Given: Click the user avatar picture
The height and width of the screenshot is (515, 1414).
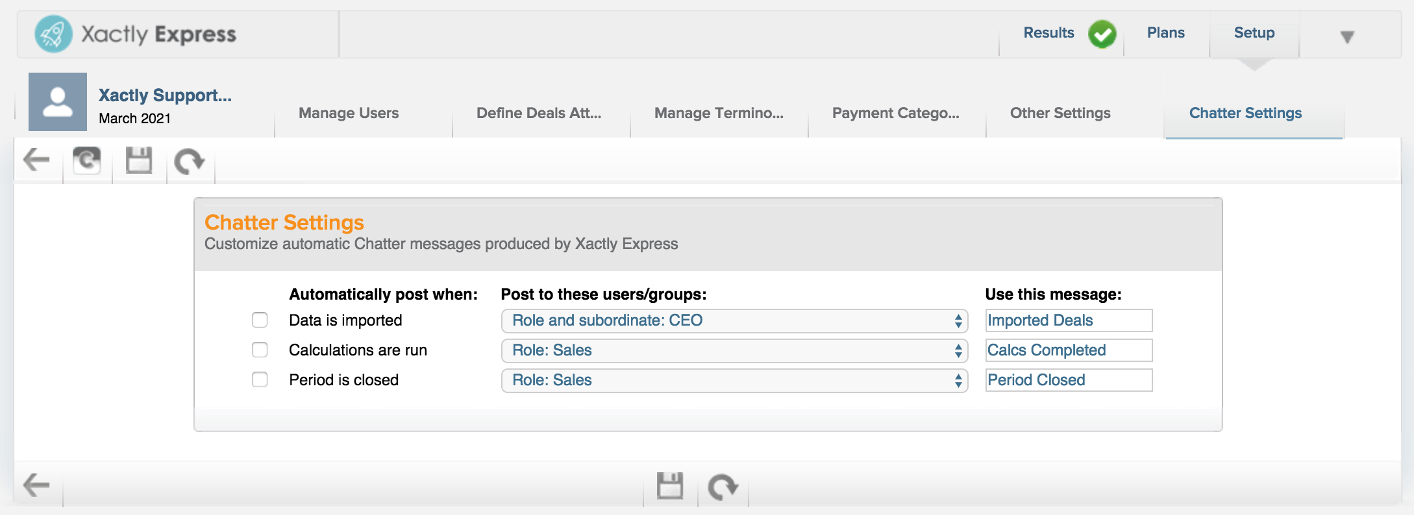Looking at the screenshot, I should (x=58, y=102).
